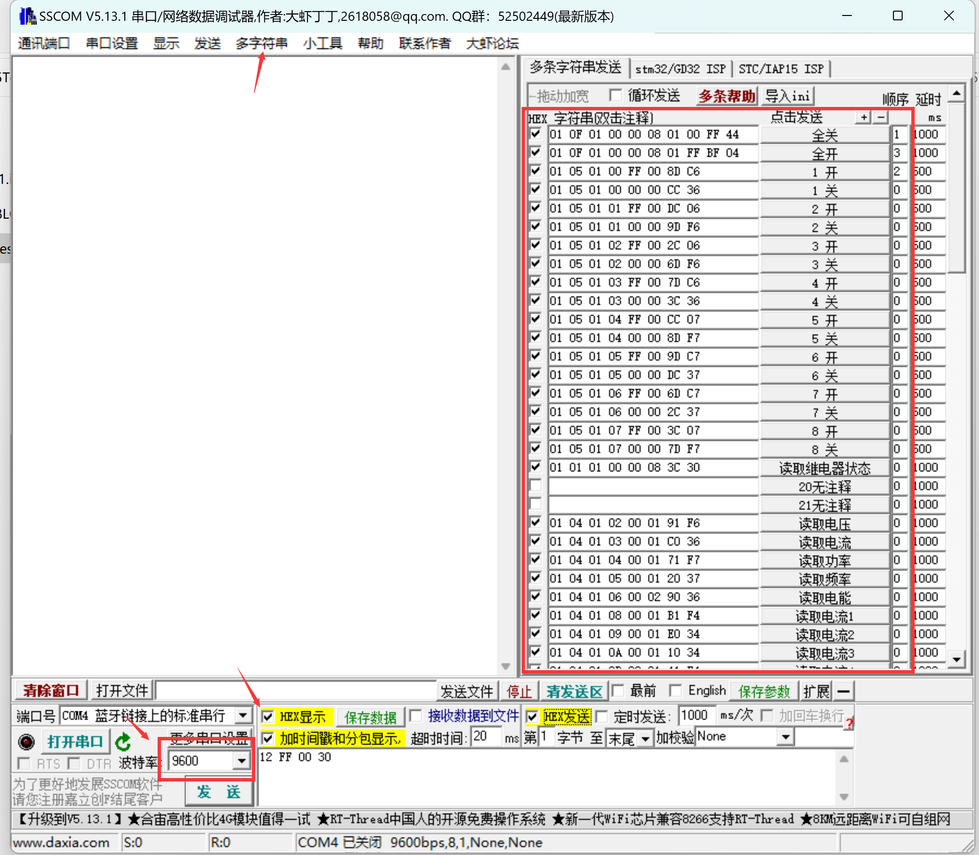Click the collapse dash button beside 扩展
Viewport: 979px width, 855px height.
[844, 691]
